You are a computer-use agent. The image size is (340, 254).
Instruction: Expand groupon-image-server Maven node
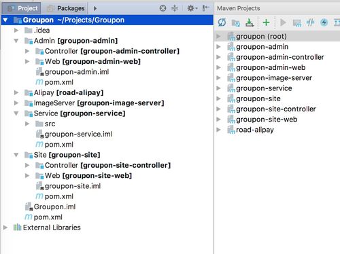218,77
